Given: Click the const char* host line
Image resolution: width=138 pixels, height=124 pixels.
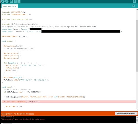Looking at the screenshot, I should click(23, 29).
